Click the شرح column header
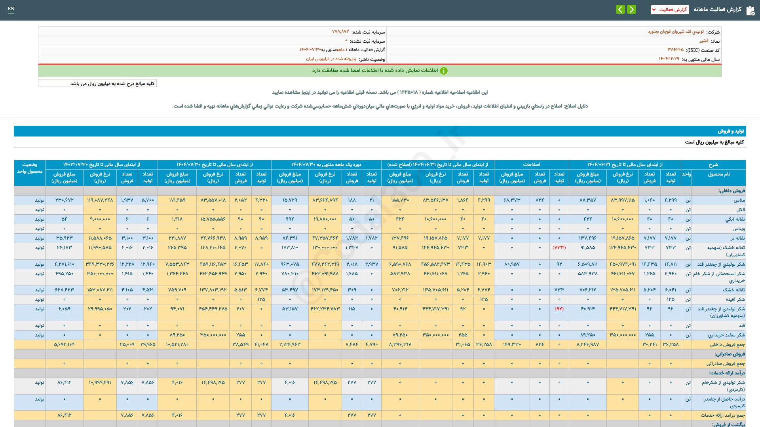 click(713, 164)
